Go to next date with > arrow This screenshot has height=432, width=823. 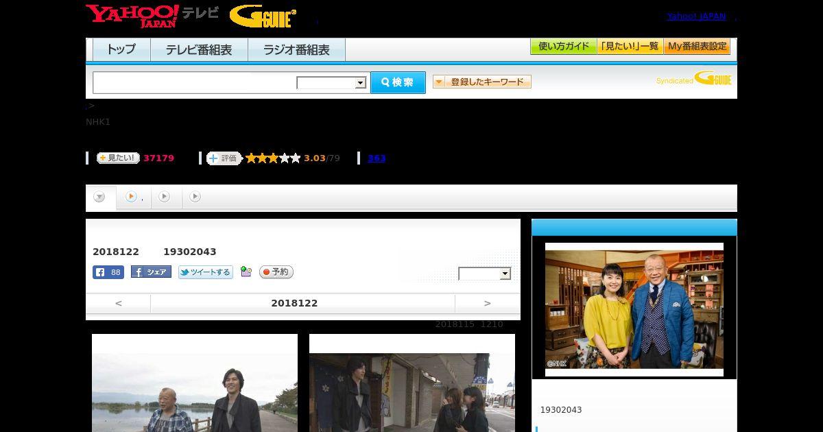coord(488,303)
